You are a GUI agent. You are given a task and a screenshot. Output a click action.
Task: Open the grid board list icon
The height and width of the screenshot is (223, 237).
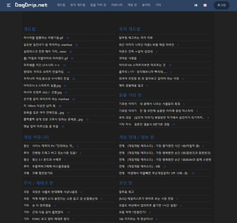click(205, 5)
